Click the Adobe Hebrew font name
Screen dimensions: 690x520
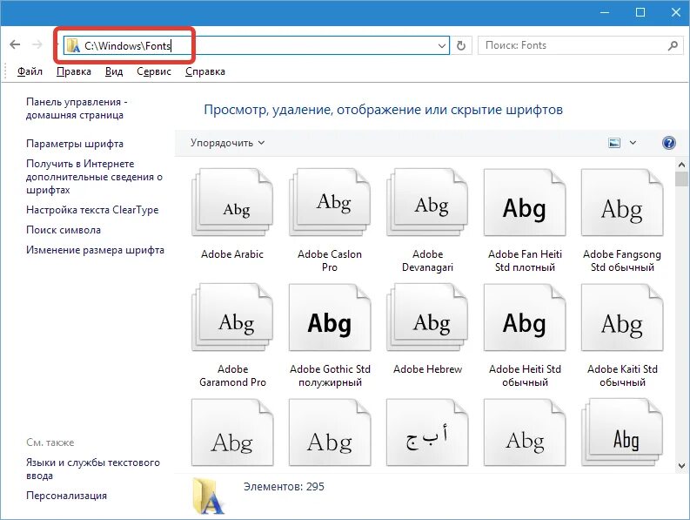click(x=427, y=368)
